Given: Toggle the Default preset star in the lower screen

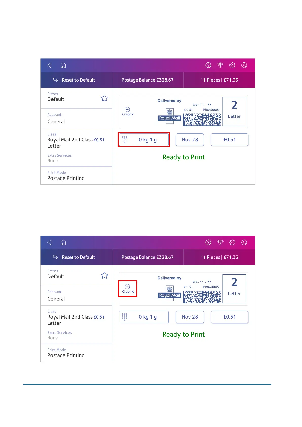Looking at the screenshot, I should (104, 275).
